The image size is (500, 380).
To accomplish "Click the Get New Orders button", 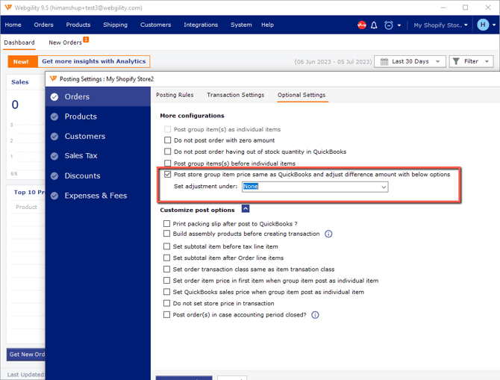I will pos(26,355).
